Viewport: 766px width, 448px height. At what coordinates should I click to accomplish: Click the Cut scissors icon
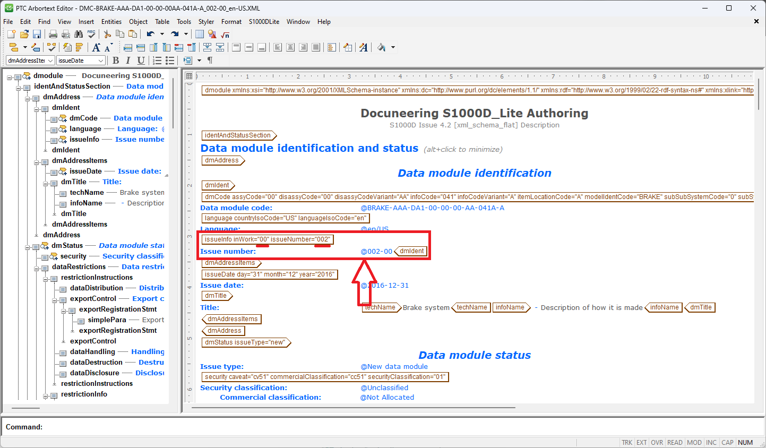(107, 34)
